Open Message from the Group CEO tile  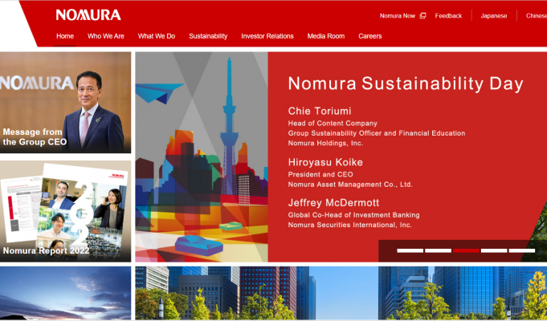pos(65,103)
